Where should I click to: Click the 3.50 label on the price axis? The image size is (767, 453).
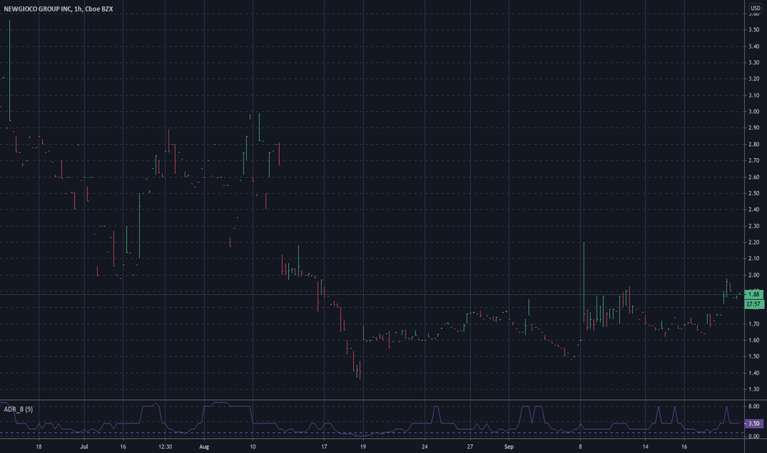coord(754,30)
